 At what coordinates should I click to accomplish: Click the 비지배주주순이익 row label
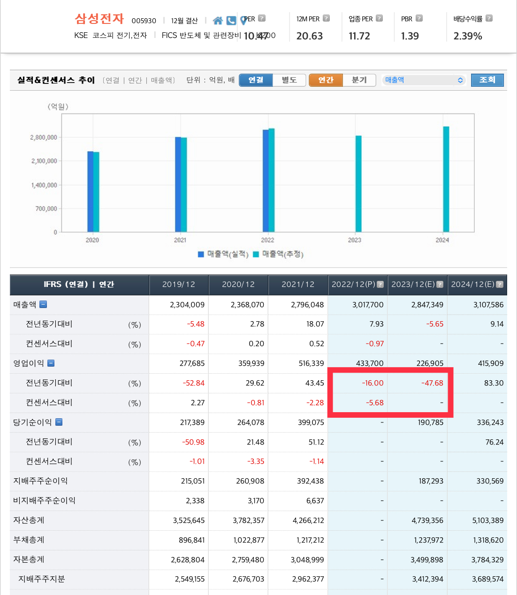click(x=44, y=500)
